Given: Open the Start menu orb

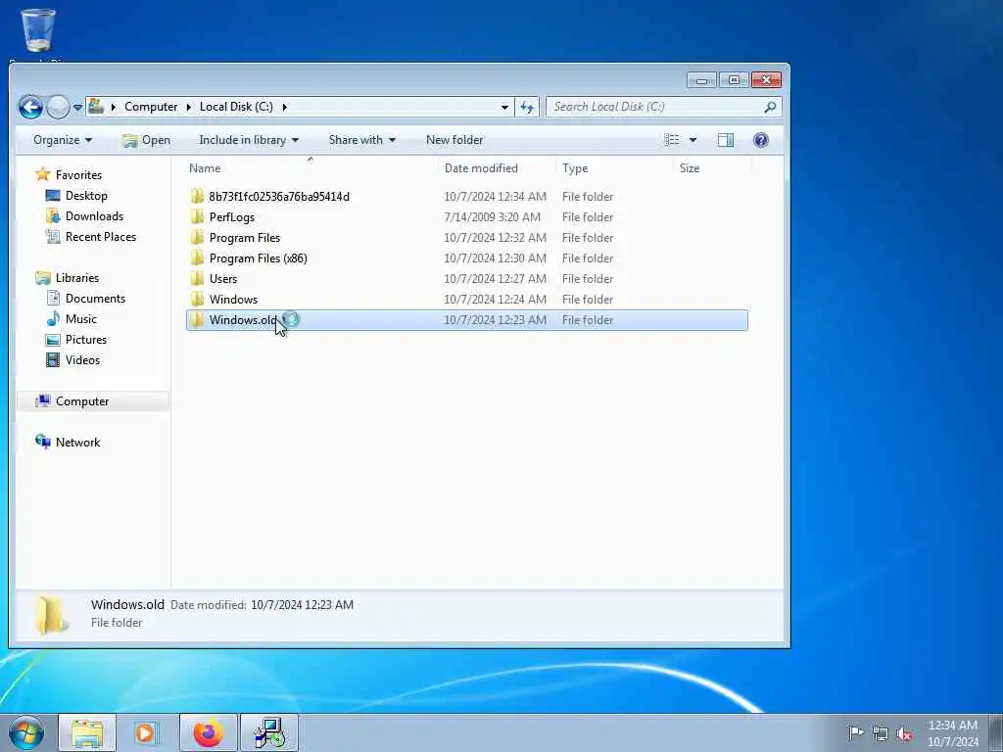Looking at the screenshot, I should pos(26,732).
